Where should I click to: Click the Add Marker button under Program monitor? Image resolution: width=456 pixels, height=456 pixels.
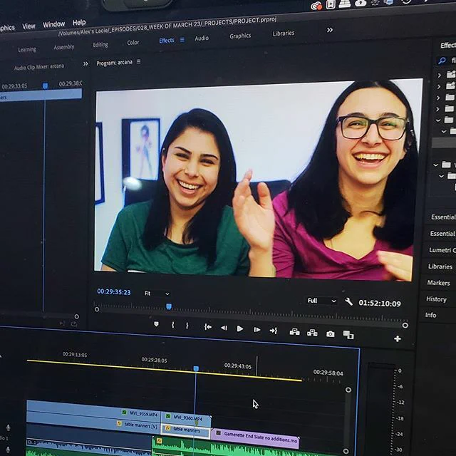[157, 324]
